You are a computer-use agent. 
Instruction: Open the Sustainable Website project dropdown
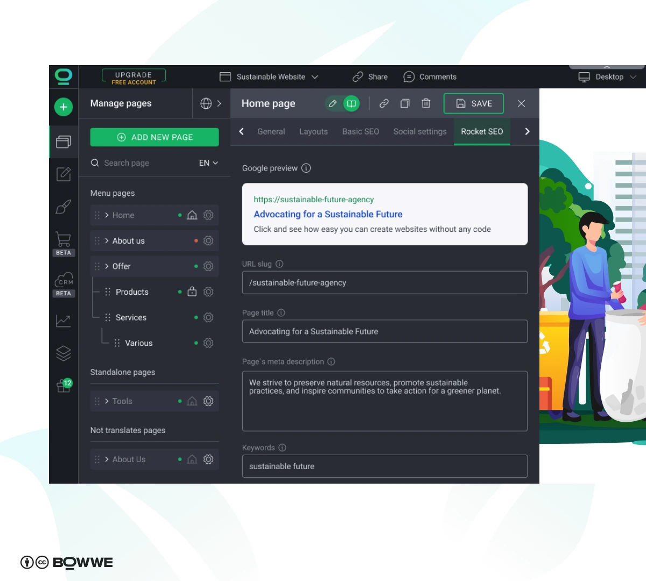point(269,77)
